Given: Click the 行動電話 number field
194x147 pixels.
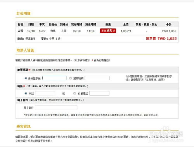Looking at the screenshot, I should pos(99,93).
